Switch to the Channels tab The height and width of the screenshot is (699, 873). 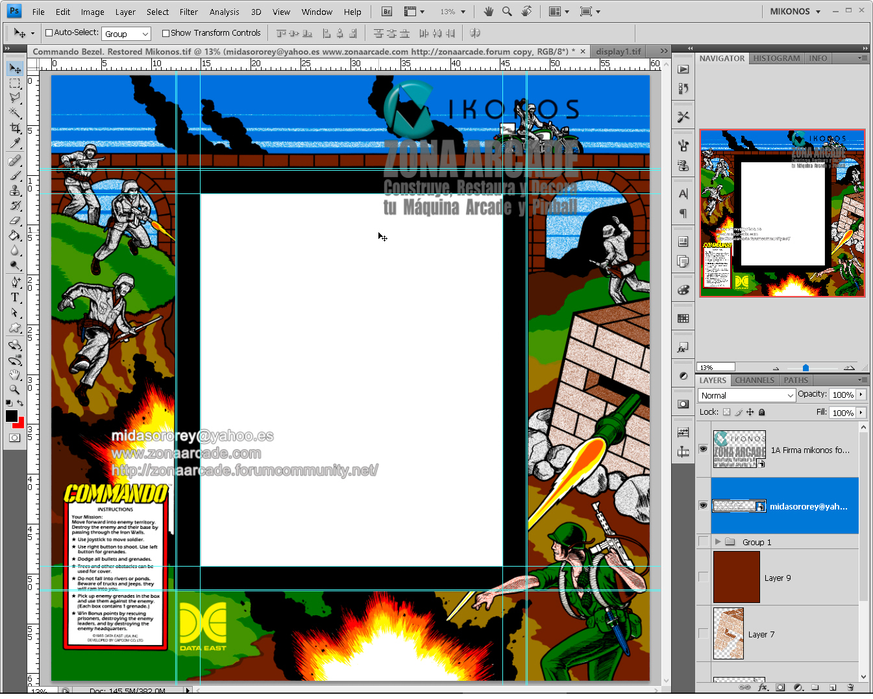click(x=754, y=380)
